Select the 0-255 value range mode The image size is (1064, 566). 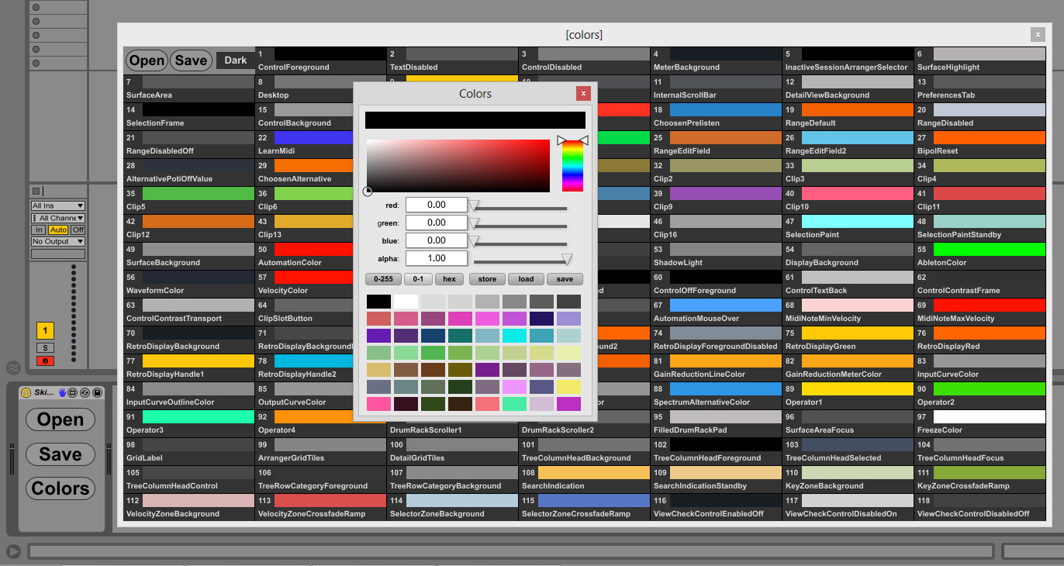[383, 279]
